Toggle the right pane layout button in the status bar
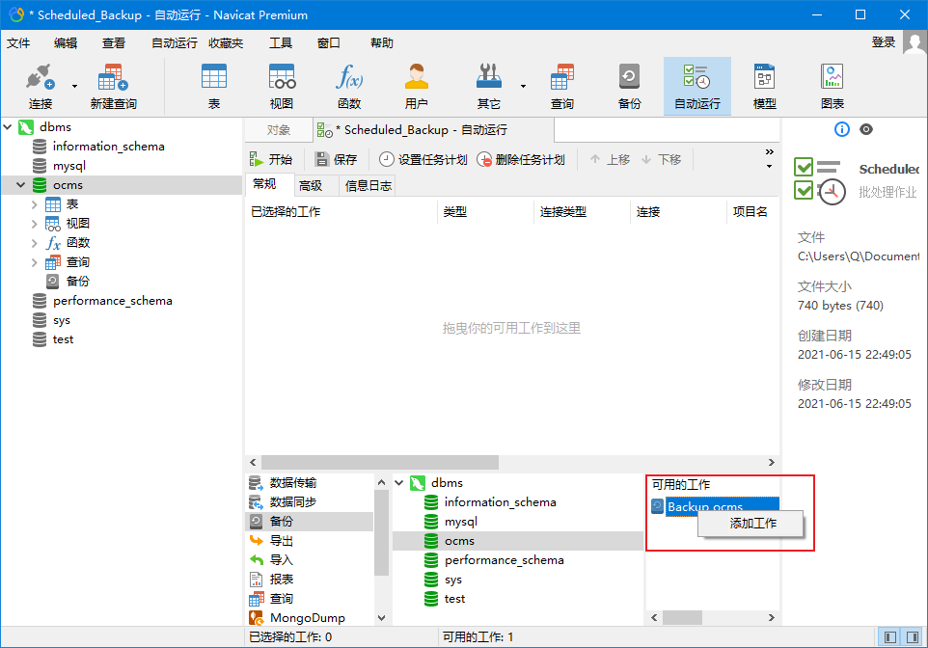The height and width of the screenshot is (648, 928). coord(911,636)
